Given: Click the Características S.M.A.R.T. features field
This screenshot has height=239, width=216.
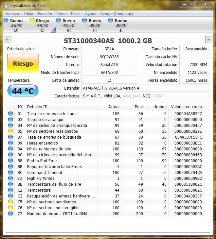Looking at the screenshot, I should click(x=145, y=96).
